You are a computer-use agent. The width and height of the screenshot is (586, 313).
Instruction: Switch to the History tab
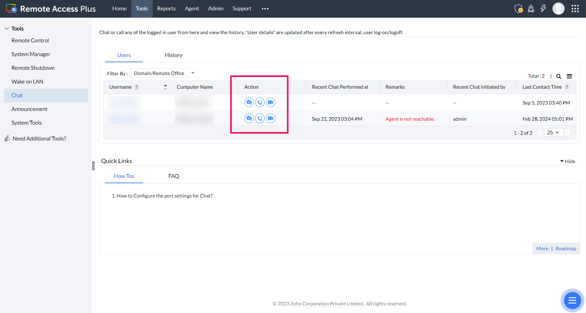(x=174, y=55)
